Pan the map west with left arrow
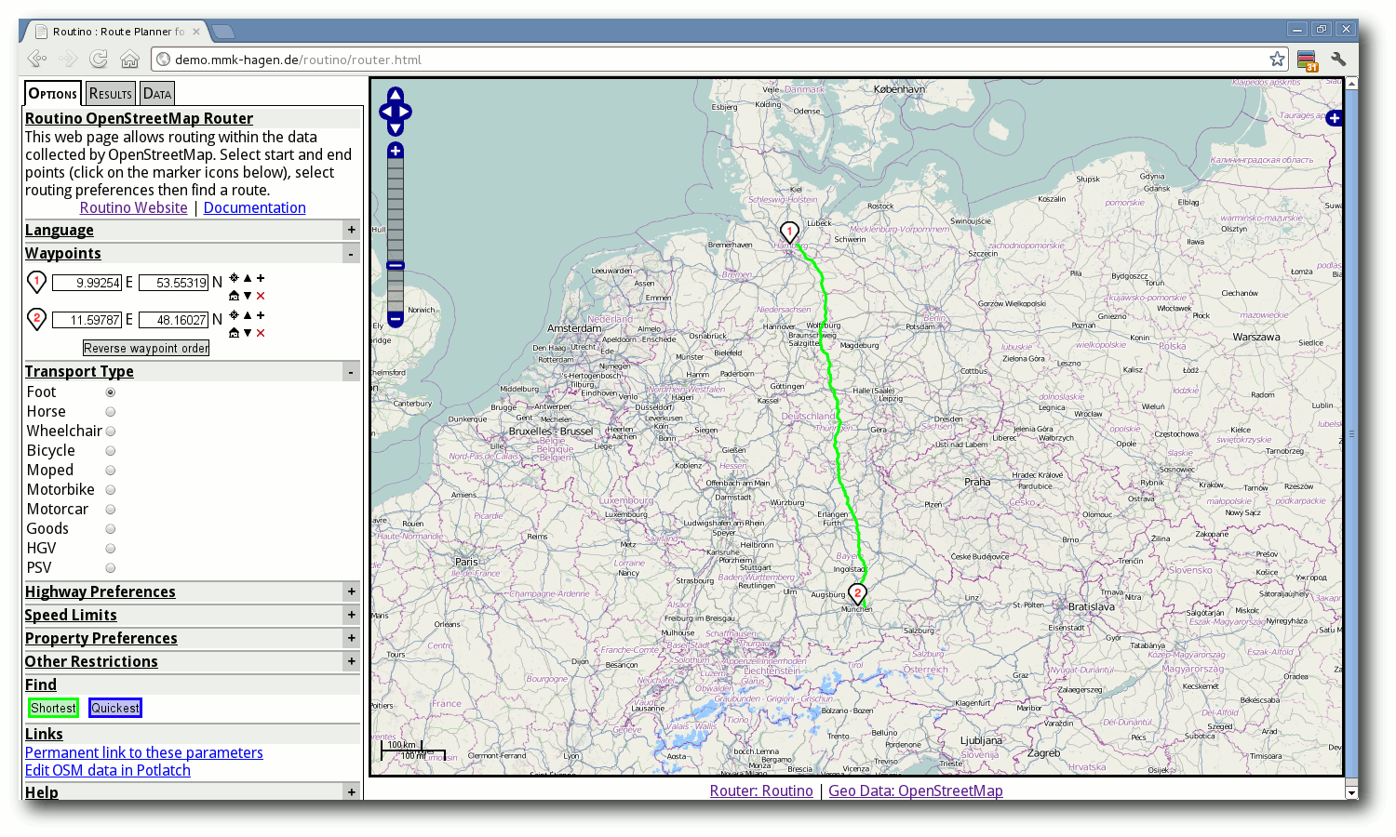1396x837 pixels. click(x=387, y=112)
